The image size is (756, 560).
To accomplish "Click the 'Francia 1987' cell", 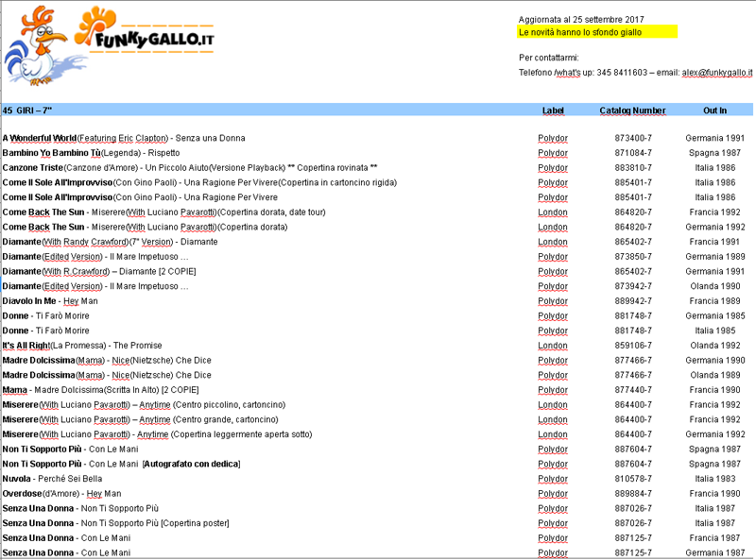I will point(715,538).
